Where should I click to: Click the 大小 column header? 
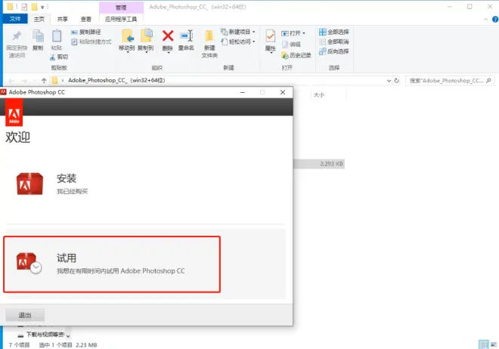319,95
